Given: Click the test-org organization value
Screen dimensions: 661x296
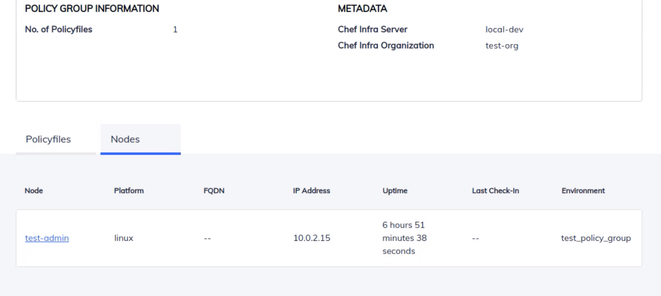Looking at the screenshot, I should [x=498, y=46].
